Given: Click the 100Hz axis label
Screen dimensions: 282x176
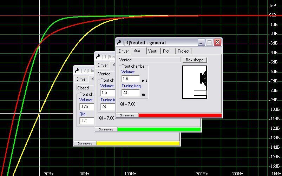Looking at the screenshot, I should click(130, 174).
